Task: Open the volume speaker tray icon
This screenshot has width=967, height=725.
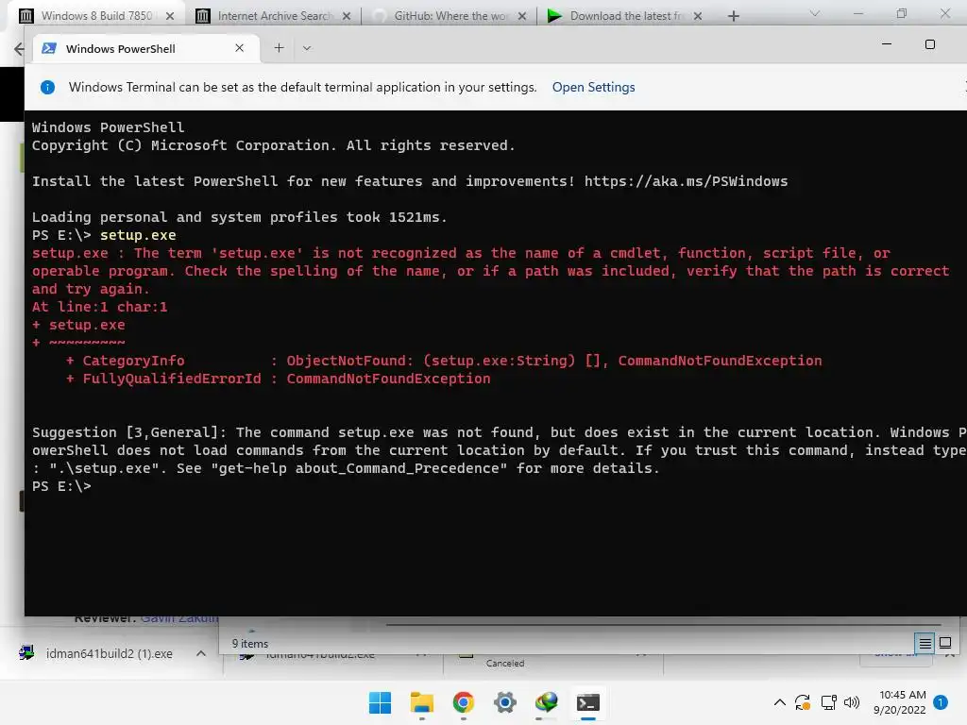Action: click(852, 702)
